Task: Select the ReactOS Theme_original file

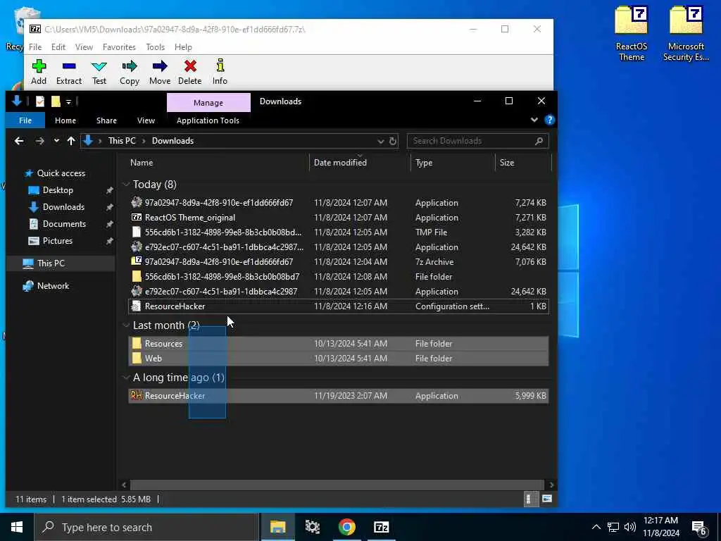Action: 339,218
